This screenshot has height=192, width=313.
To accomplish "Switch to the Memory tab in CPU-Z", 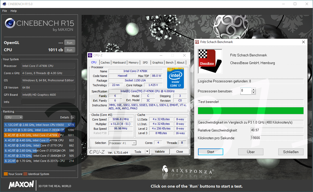I will 133,63.
